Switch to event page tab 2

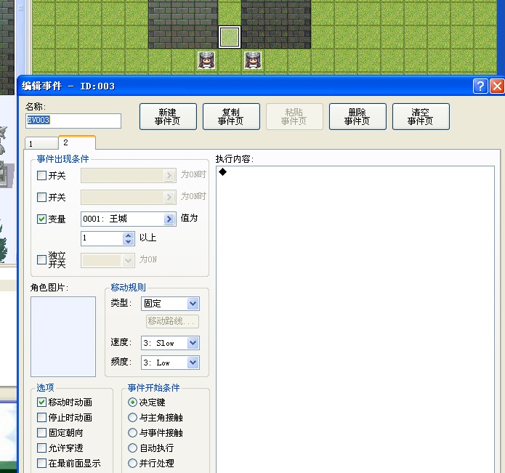(x=76, y=142)
